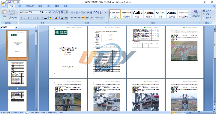The height and width of the screenshot is (114, 216).
Task: Click the Change Styles icon
Action: pyautogui.click(x=196, y=14)
